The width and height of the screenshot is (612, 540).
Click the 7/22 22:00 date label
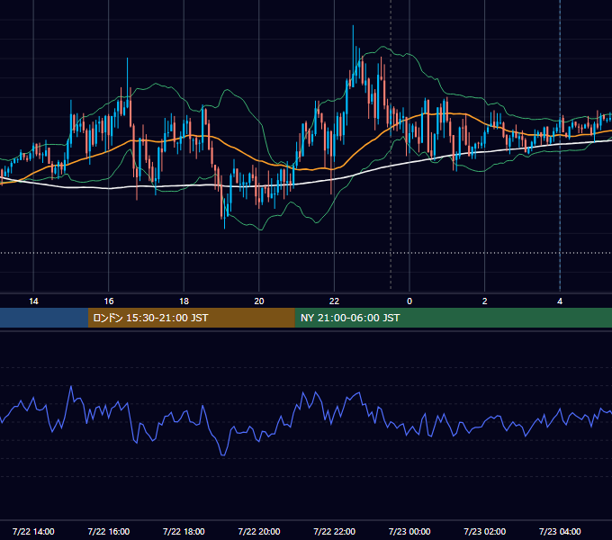[x=335, y=531]
